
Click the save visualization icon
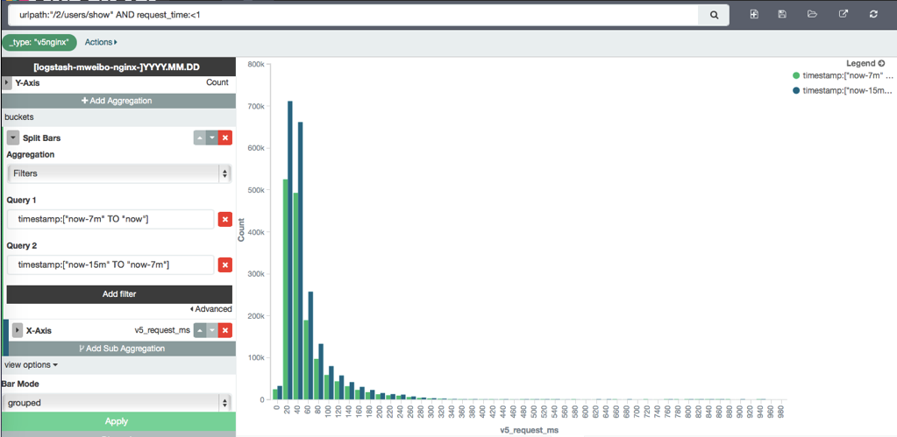point(782,15)
